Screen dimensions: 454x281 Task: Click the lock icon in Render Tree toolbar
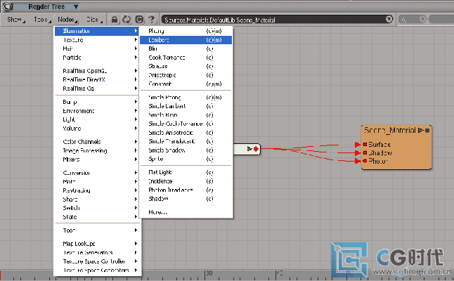coord(115,20)
